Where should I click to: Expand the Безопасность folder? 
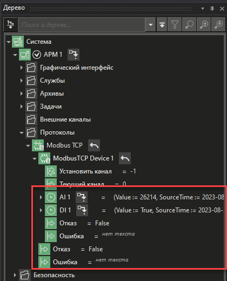tap(15, 275)
